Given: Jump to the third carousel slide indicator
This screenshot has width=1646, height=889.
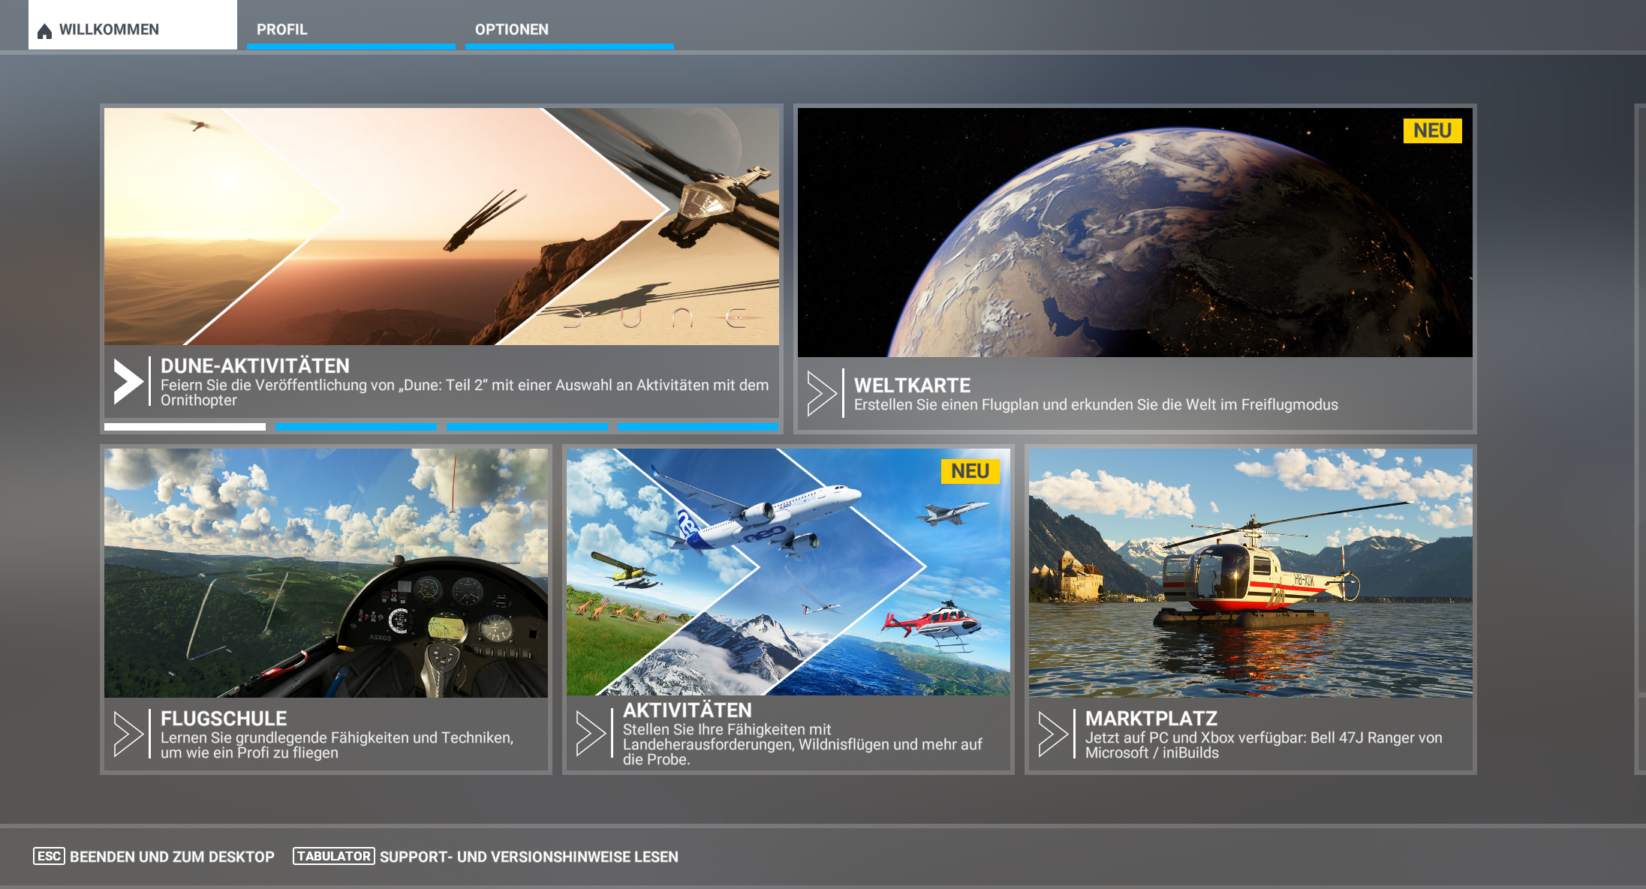Looking at the screenshot, I should coord(528,427).
